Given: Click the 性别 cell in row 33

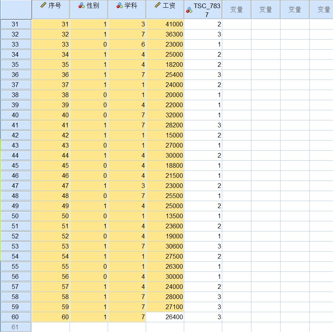Looking at the screenshot, I should tap(89, 44).
